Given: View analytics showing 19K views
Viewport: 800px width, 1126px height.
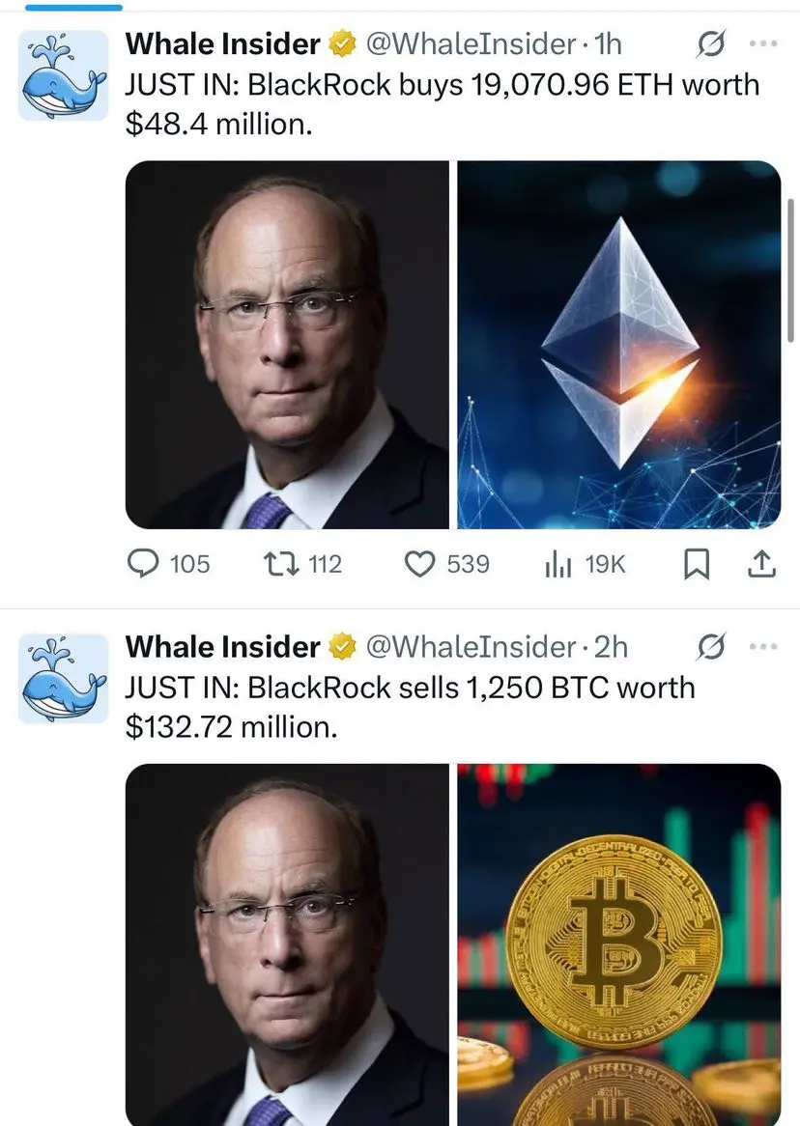Looking at the screenshot, I should (585, 564).
